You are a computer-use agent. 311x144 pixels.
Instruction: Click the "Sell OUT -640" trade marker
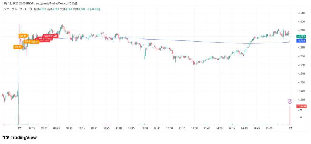(50, 36)
